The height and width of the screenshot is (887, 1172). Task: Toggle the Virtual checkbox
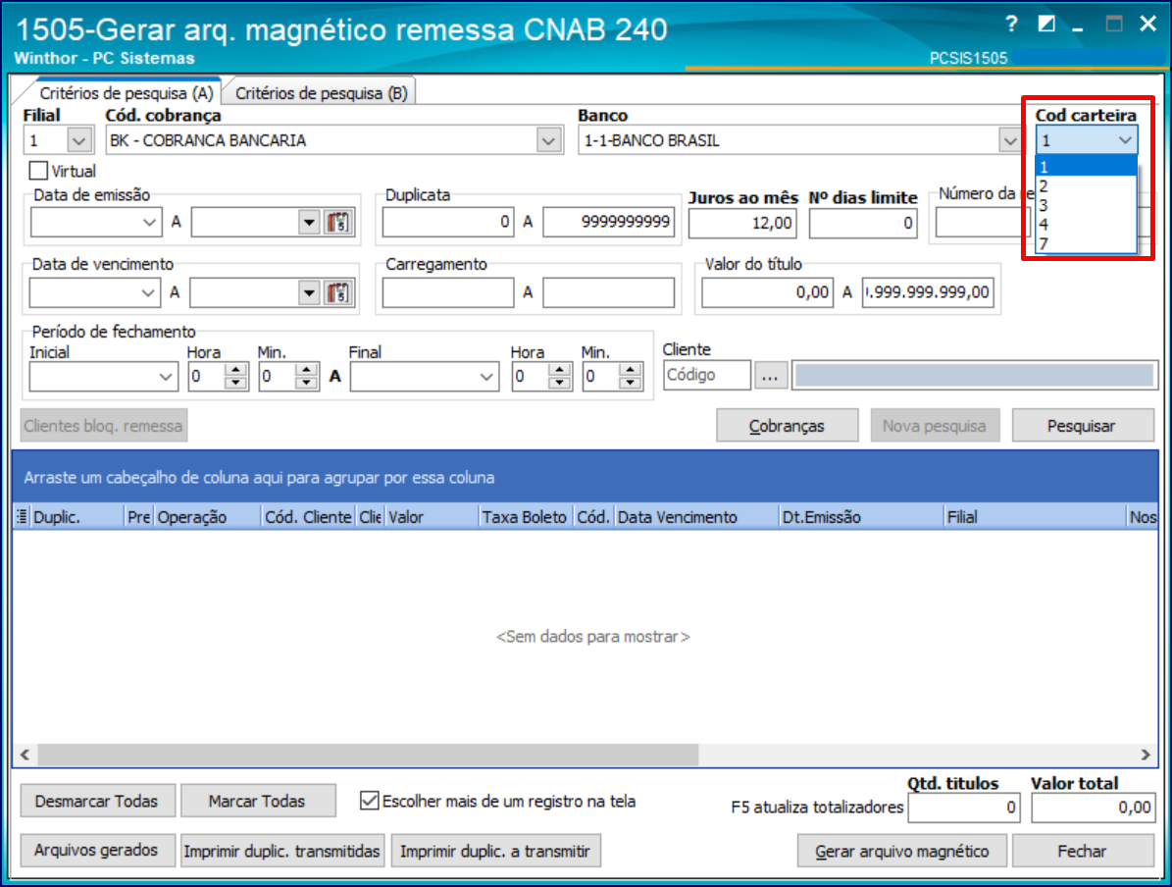click(39, 171)
